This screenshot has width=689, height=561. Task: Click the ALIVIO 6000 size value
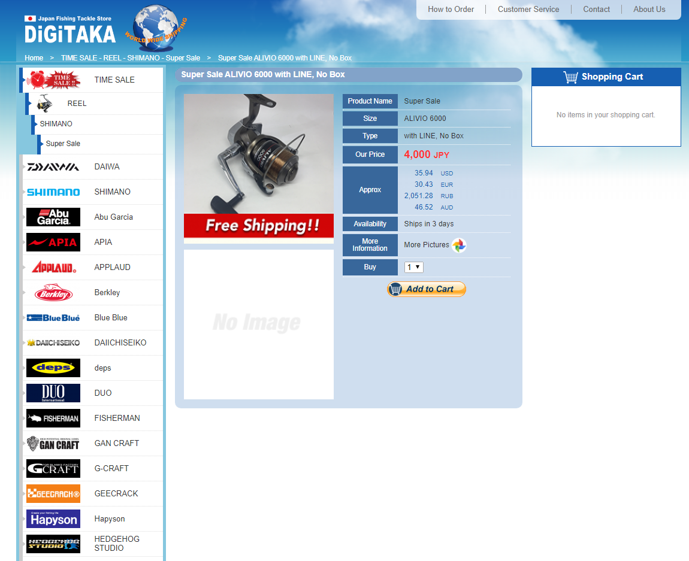(425, 119)
